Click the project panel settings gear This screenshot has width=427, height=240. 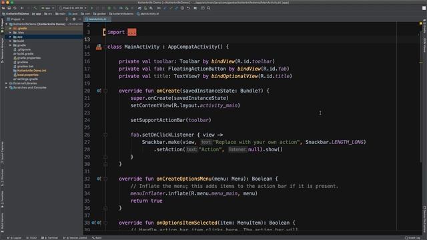[74, 19]
